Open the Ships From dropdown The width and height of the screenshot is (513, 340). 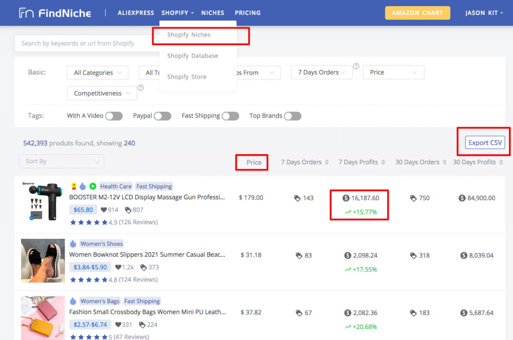pyautogui.click(x=258, y=73)
